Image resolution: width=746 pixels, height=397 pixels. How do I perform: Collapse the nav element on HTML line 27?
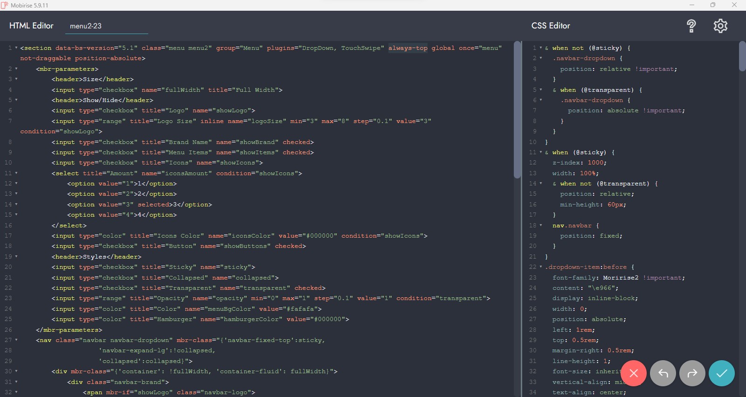tap(16, 340)
